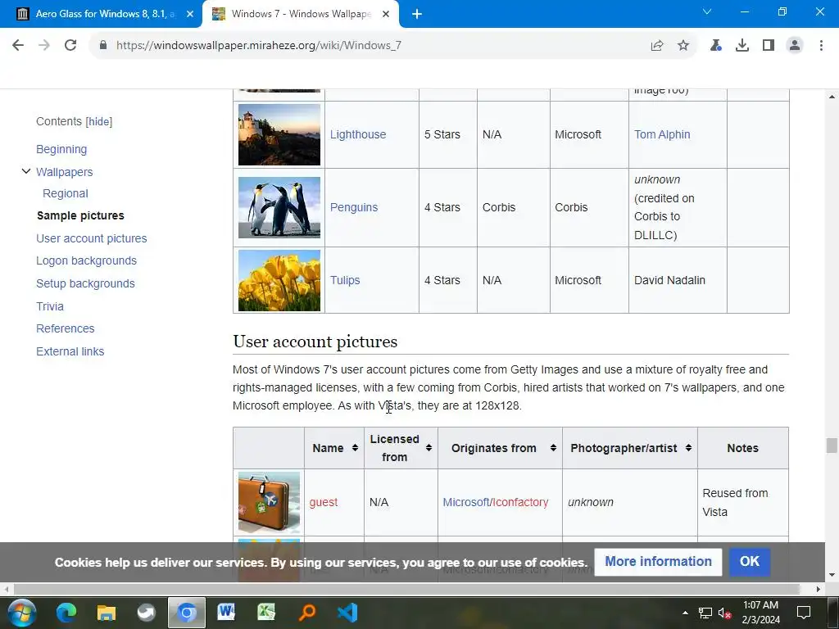Viewport: 839px width, 629px height.
Task: Reload the current page
Action: pyautogui.click(x=70, y=45)
